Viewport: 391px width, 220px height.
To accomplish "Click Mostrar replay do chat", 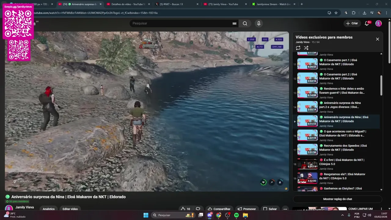I will tap(338, 199).
